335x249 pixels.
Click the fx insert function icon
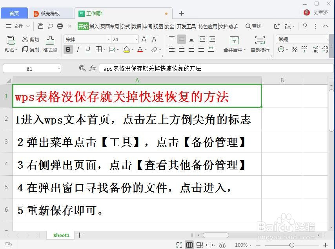(x=93, y=68)
